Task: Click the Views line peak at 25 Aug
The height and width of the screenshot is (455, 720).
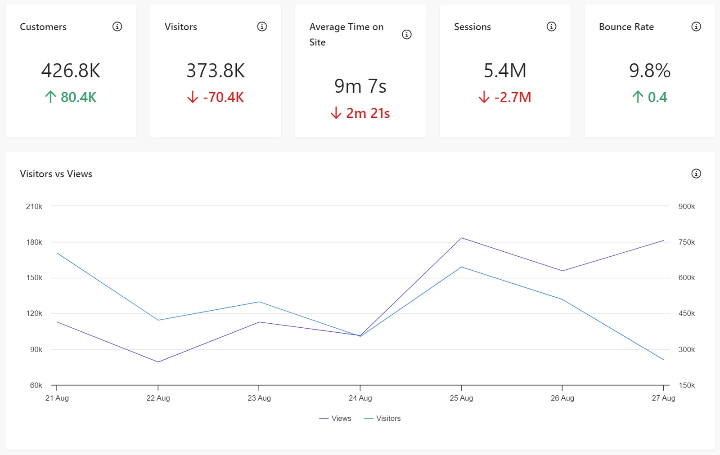Action: [x=461, y=238]
